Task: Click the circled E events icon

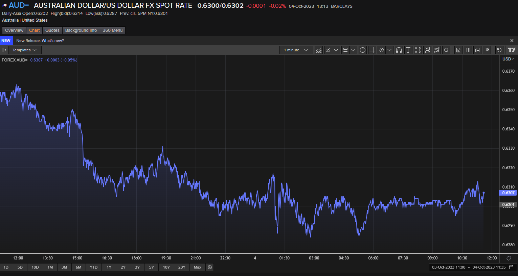Action: (x=363, y=50)
